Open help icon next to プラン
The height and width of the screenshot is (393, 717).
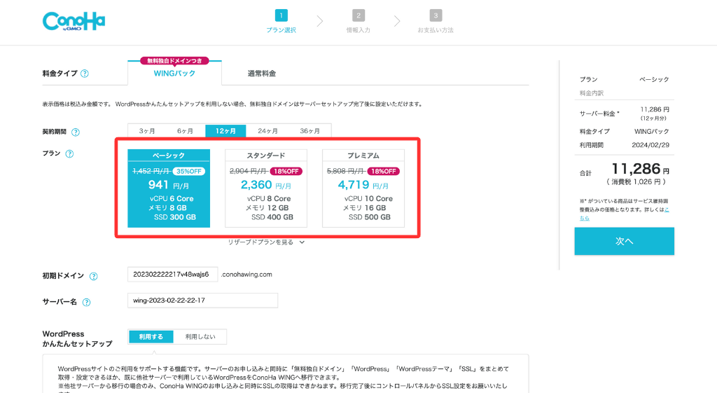click(x=69, y=153)
